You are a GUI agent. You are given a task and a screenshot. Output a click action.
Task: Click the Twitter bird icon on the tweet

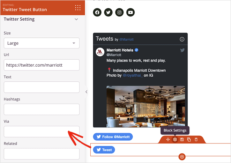pyautogui.click(x=182, y=50)
